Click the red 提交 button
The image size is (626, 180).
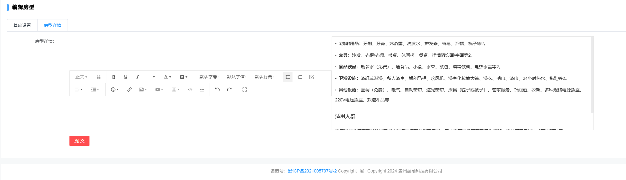pyautogui.click(x=79, y=141)
